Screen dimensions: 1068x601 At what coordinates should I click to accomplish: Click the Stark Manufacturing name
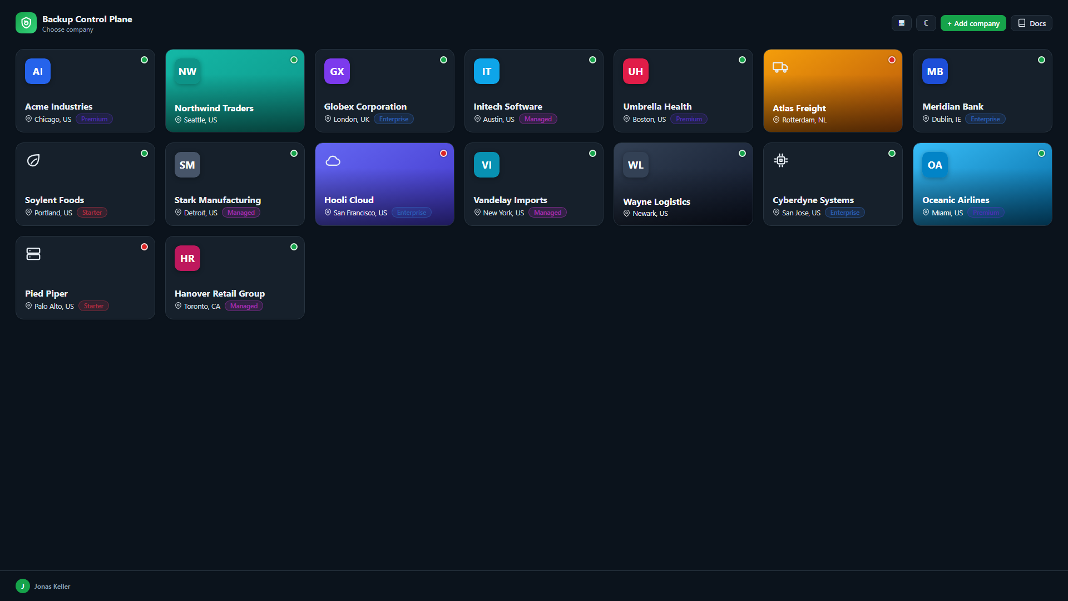[x=217, y=200]
